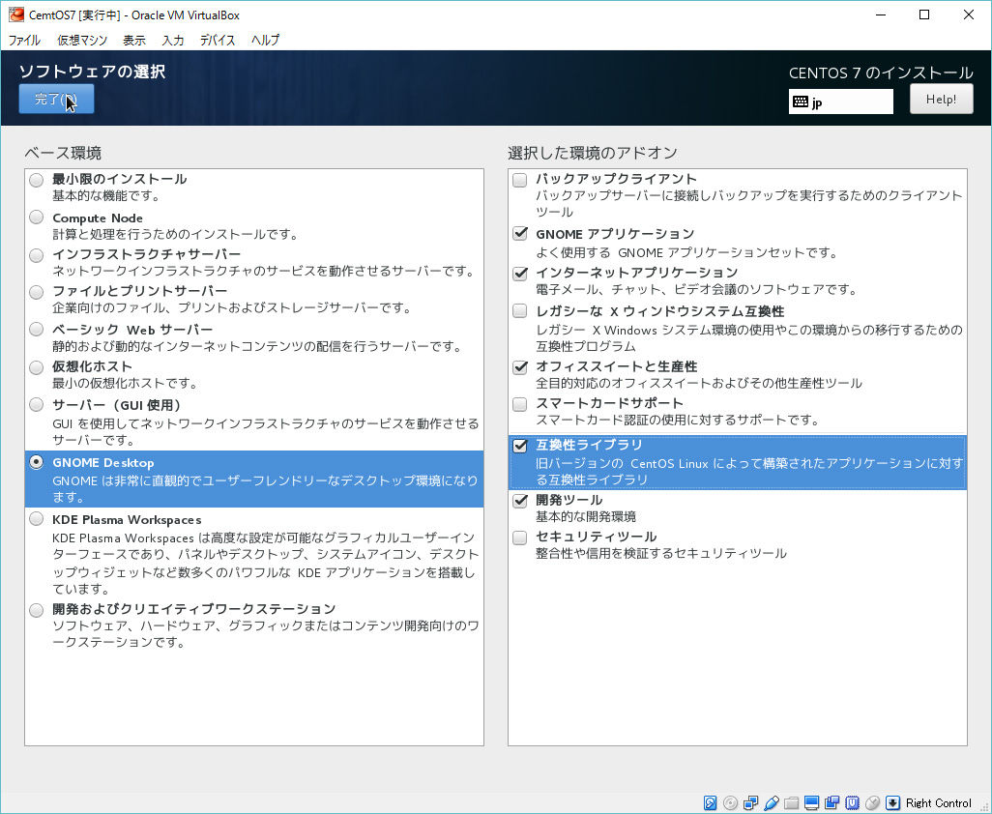Click description よく使用する GNOME アプリケーションセットです。
This screenshot has height=814, width=992.
click(x=687, y=253)
